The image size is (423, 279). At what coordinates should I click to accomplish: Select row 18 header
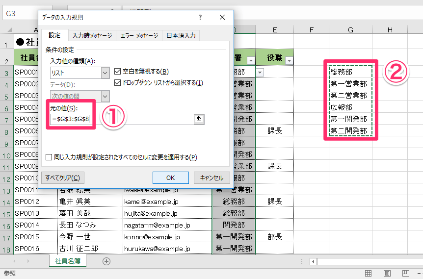click(x=6, y=249)
